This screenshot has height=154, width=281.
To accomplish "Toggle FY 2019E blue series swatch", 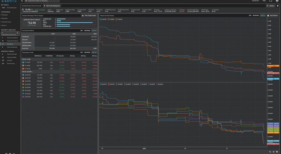I will (23, 62).
